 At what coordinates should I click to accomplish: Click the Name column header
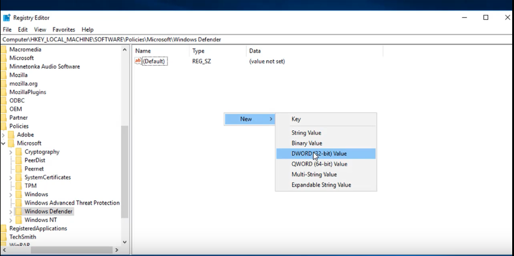[161, 51]
